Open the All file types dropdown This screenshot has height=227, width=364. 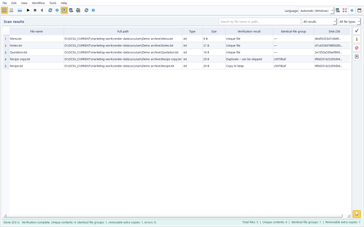(x=349, y=21)
